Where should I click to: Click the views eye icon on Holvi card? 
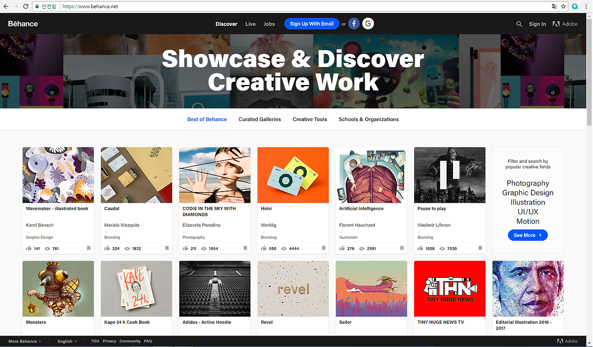pos(283,249)
